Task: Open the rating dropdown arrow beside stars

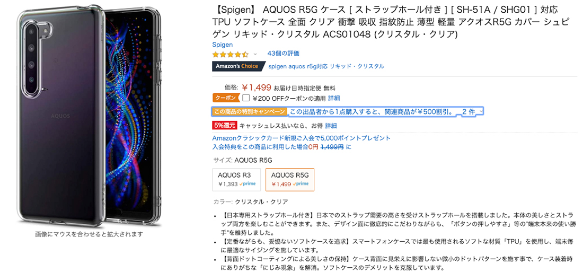Action: coord(255,54)
